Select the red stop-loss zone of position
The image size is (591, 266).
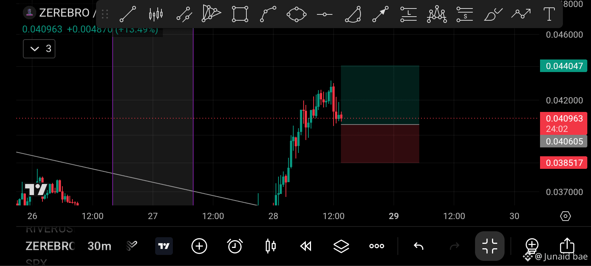point(380,144)
